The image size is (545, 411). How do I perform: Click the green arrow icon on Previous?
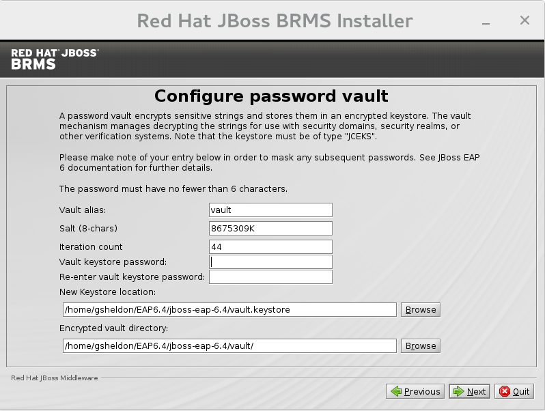coord(396,392)
